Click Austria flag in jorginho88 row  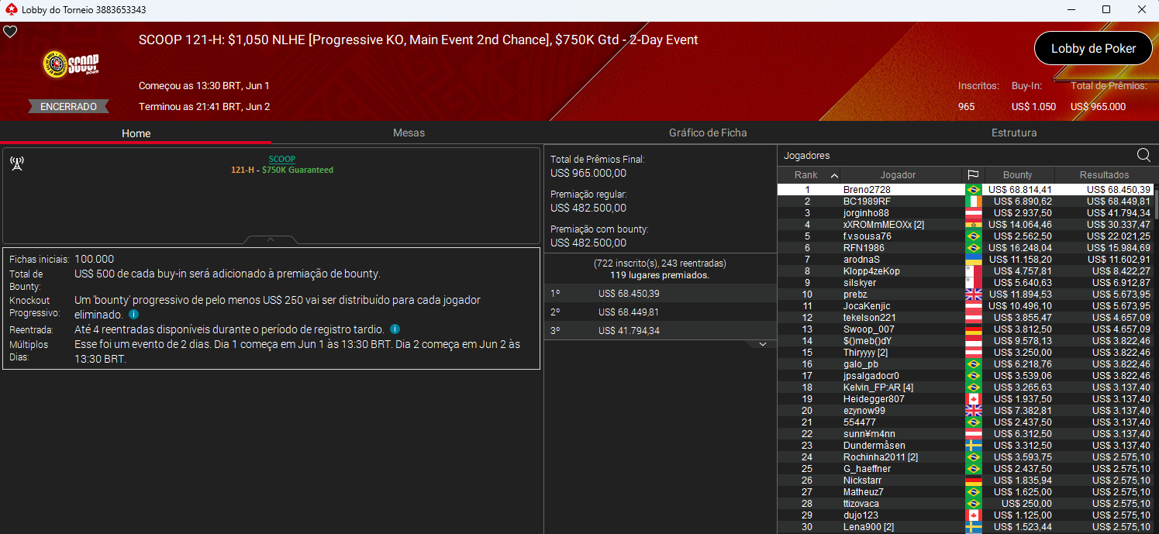[x=973, y=213]
